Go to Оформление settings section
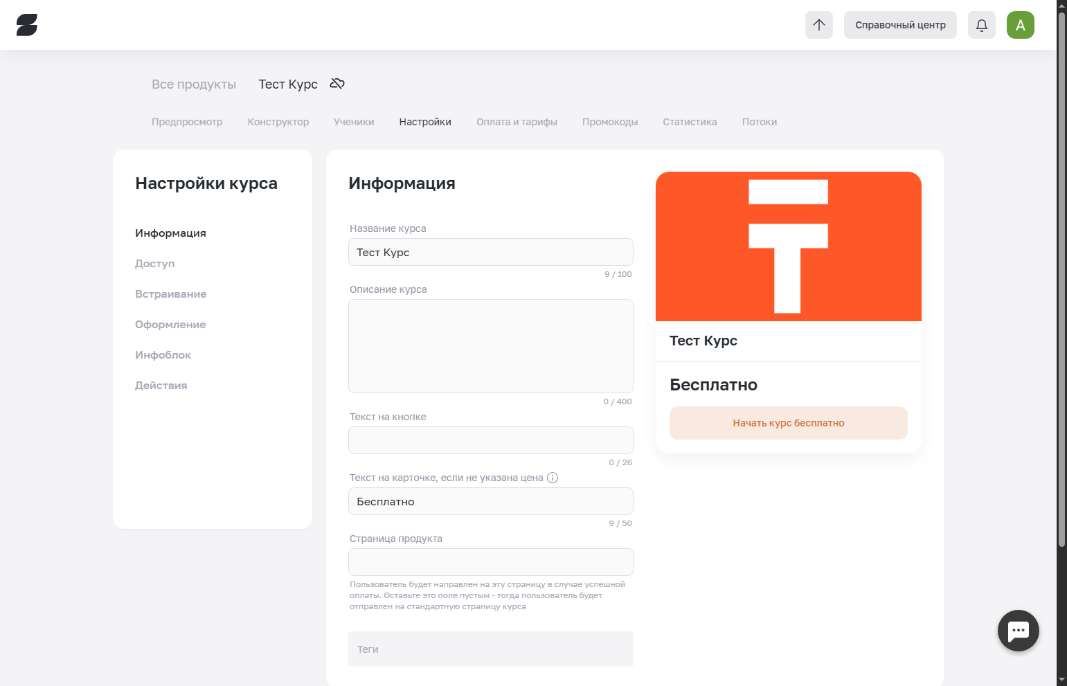 point(170,325)
